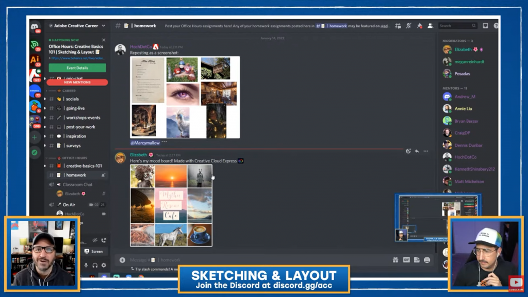This screenshot has height=297, width=528.
Task: Toggle channel notification mute bell icon
Action: (408, 26)
